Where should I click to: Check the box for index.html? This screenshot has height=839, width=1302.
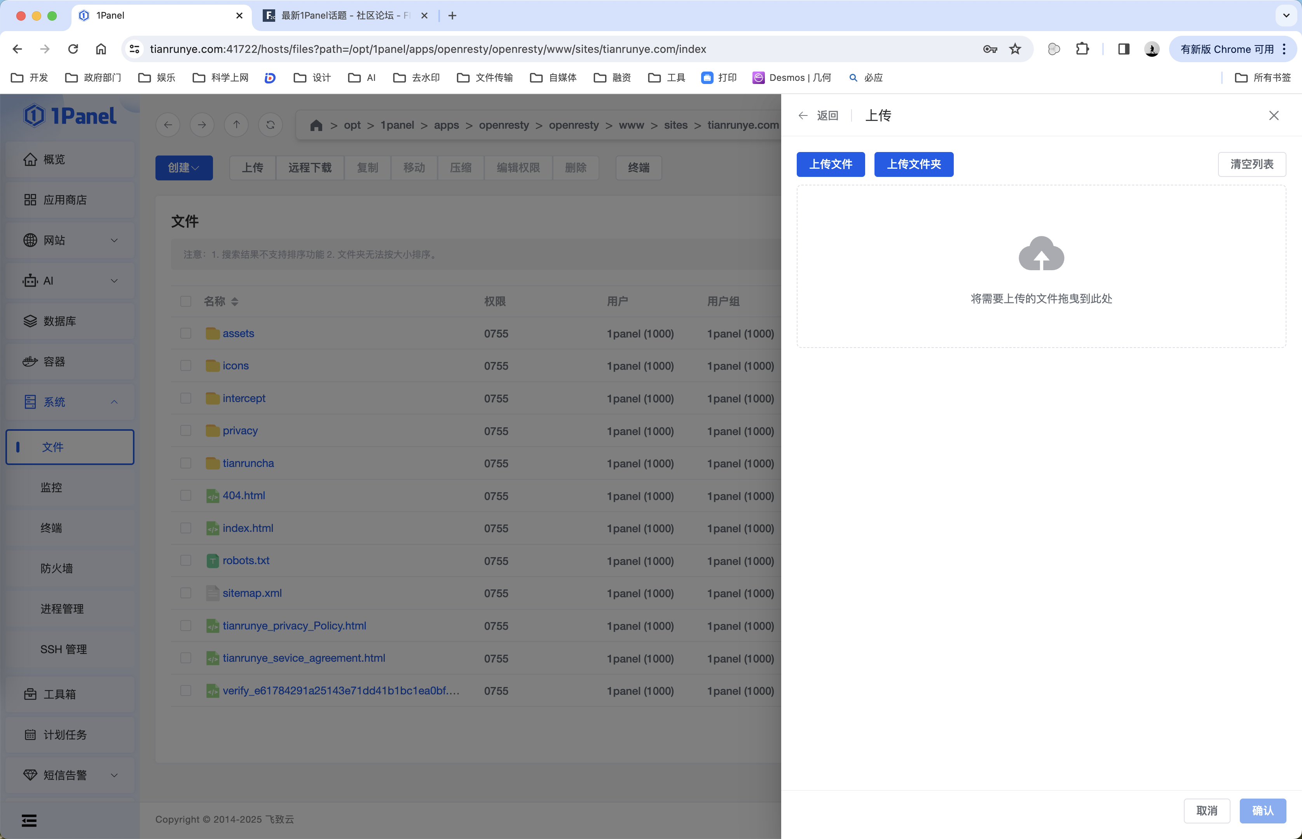[186, 528]
